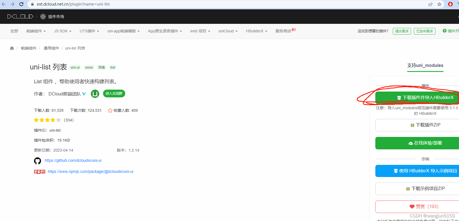Viewport: 459px width, 221px height.
Task: Click the 在线体验/部署 button
Action: [417, 143]
